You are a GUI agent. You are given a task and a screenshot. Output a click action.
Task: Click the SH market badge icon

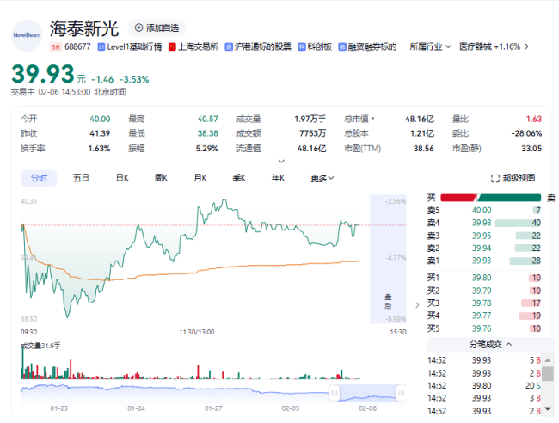click(x=56, y=46)
